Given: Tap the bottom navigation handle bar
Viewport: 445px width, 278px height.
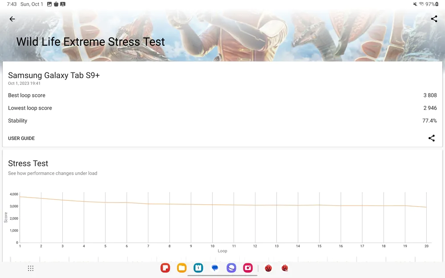Looking at the screenshot, I should [x=222, y=275].
